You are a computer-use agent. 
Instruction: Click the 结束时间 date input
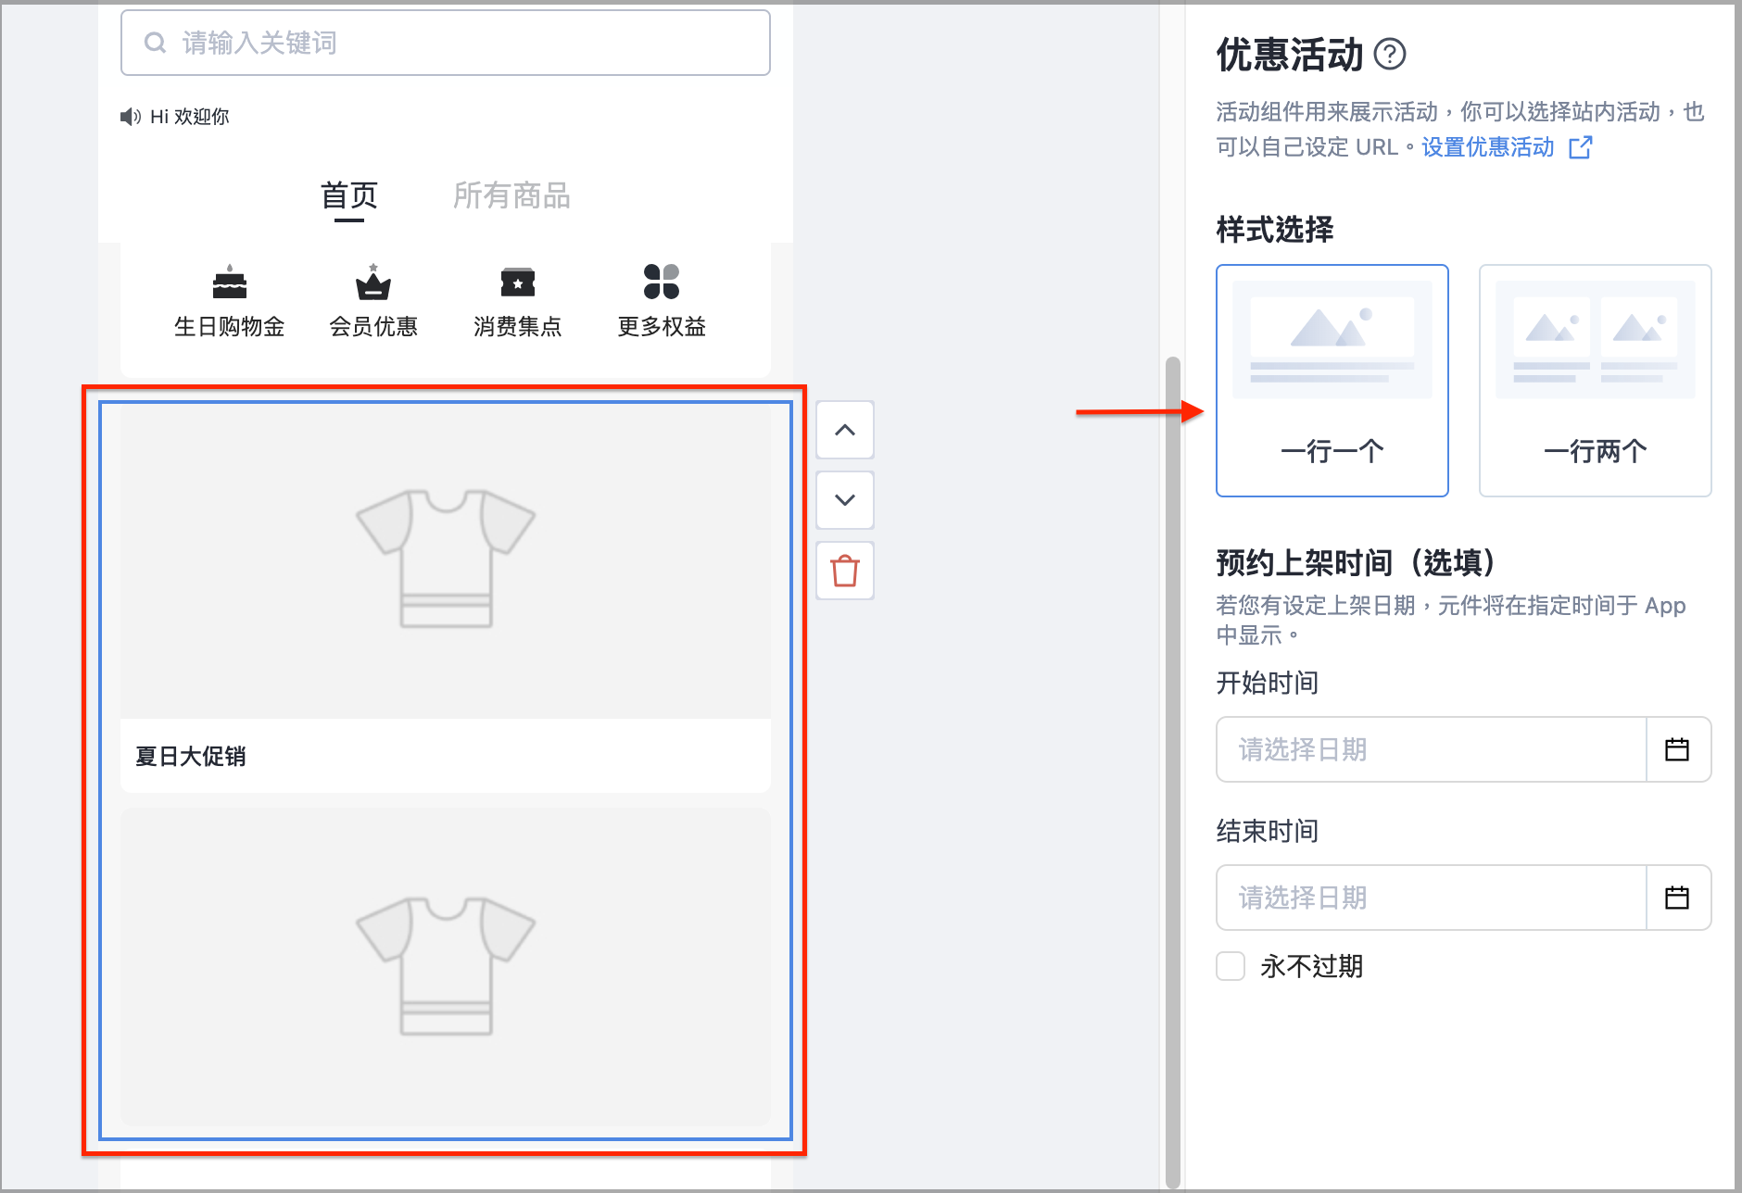pos(1432,898)
